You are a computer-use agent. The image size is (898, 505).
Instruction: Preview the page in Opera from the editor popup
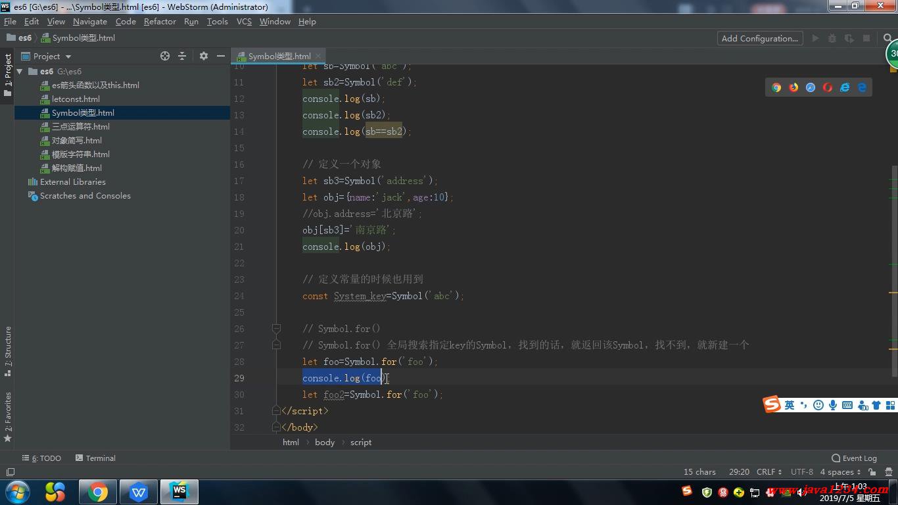(x=828, y=87)
